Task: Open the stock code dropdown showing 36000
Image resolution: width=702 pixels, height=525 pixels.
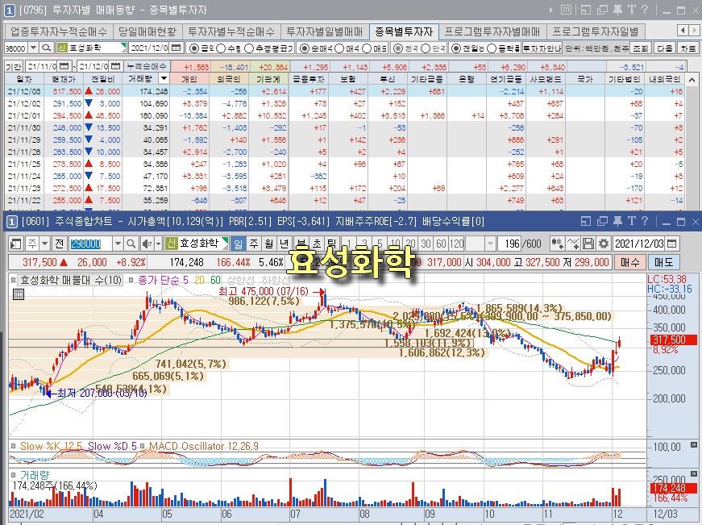Action: [34, 48]
